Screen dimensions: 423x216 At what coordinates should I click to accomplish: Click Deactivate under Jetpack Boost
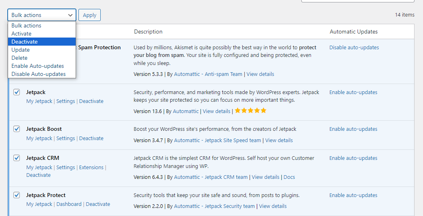pos(91,138)
